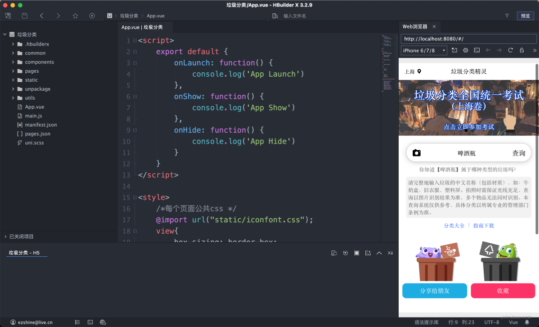Image resolution: width=539 pixels, height=327 pixels.
Task: Click the 查询 query button in preview
Action: click(x=519, y=153)
